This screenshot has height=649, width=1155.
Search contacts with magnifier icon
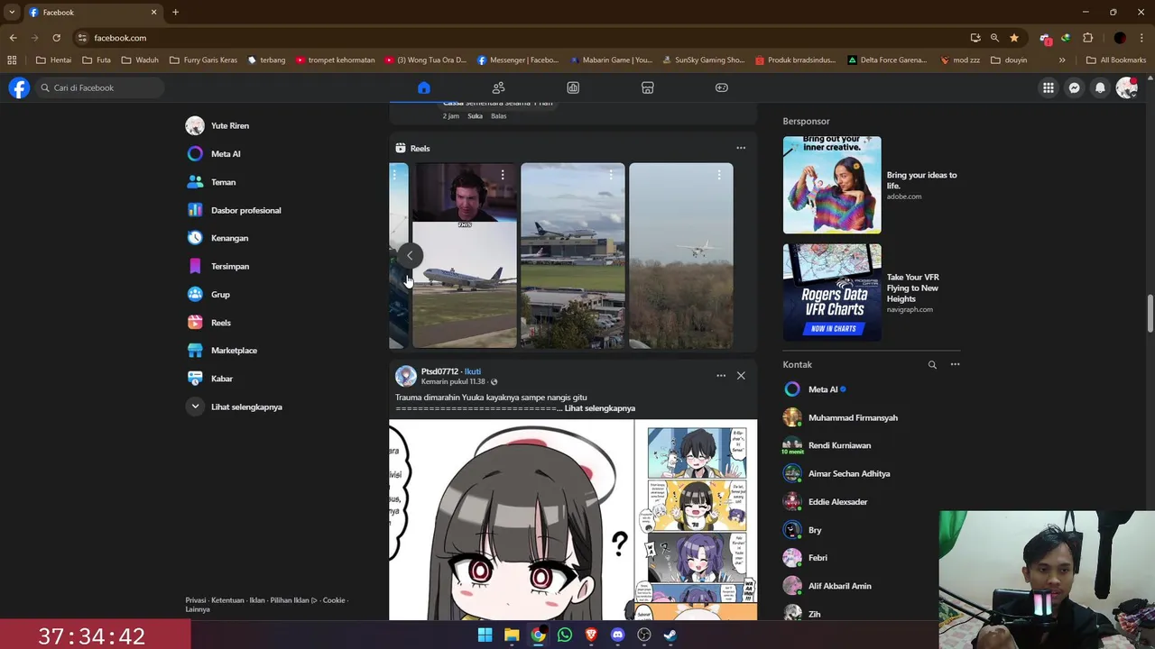click(x=932, y=365)
